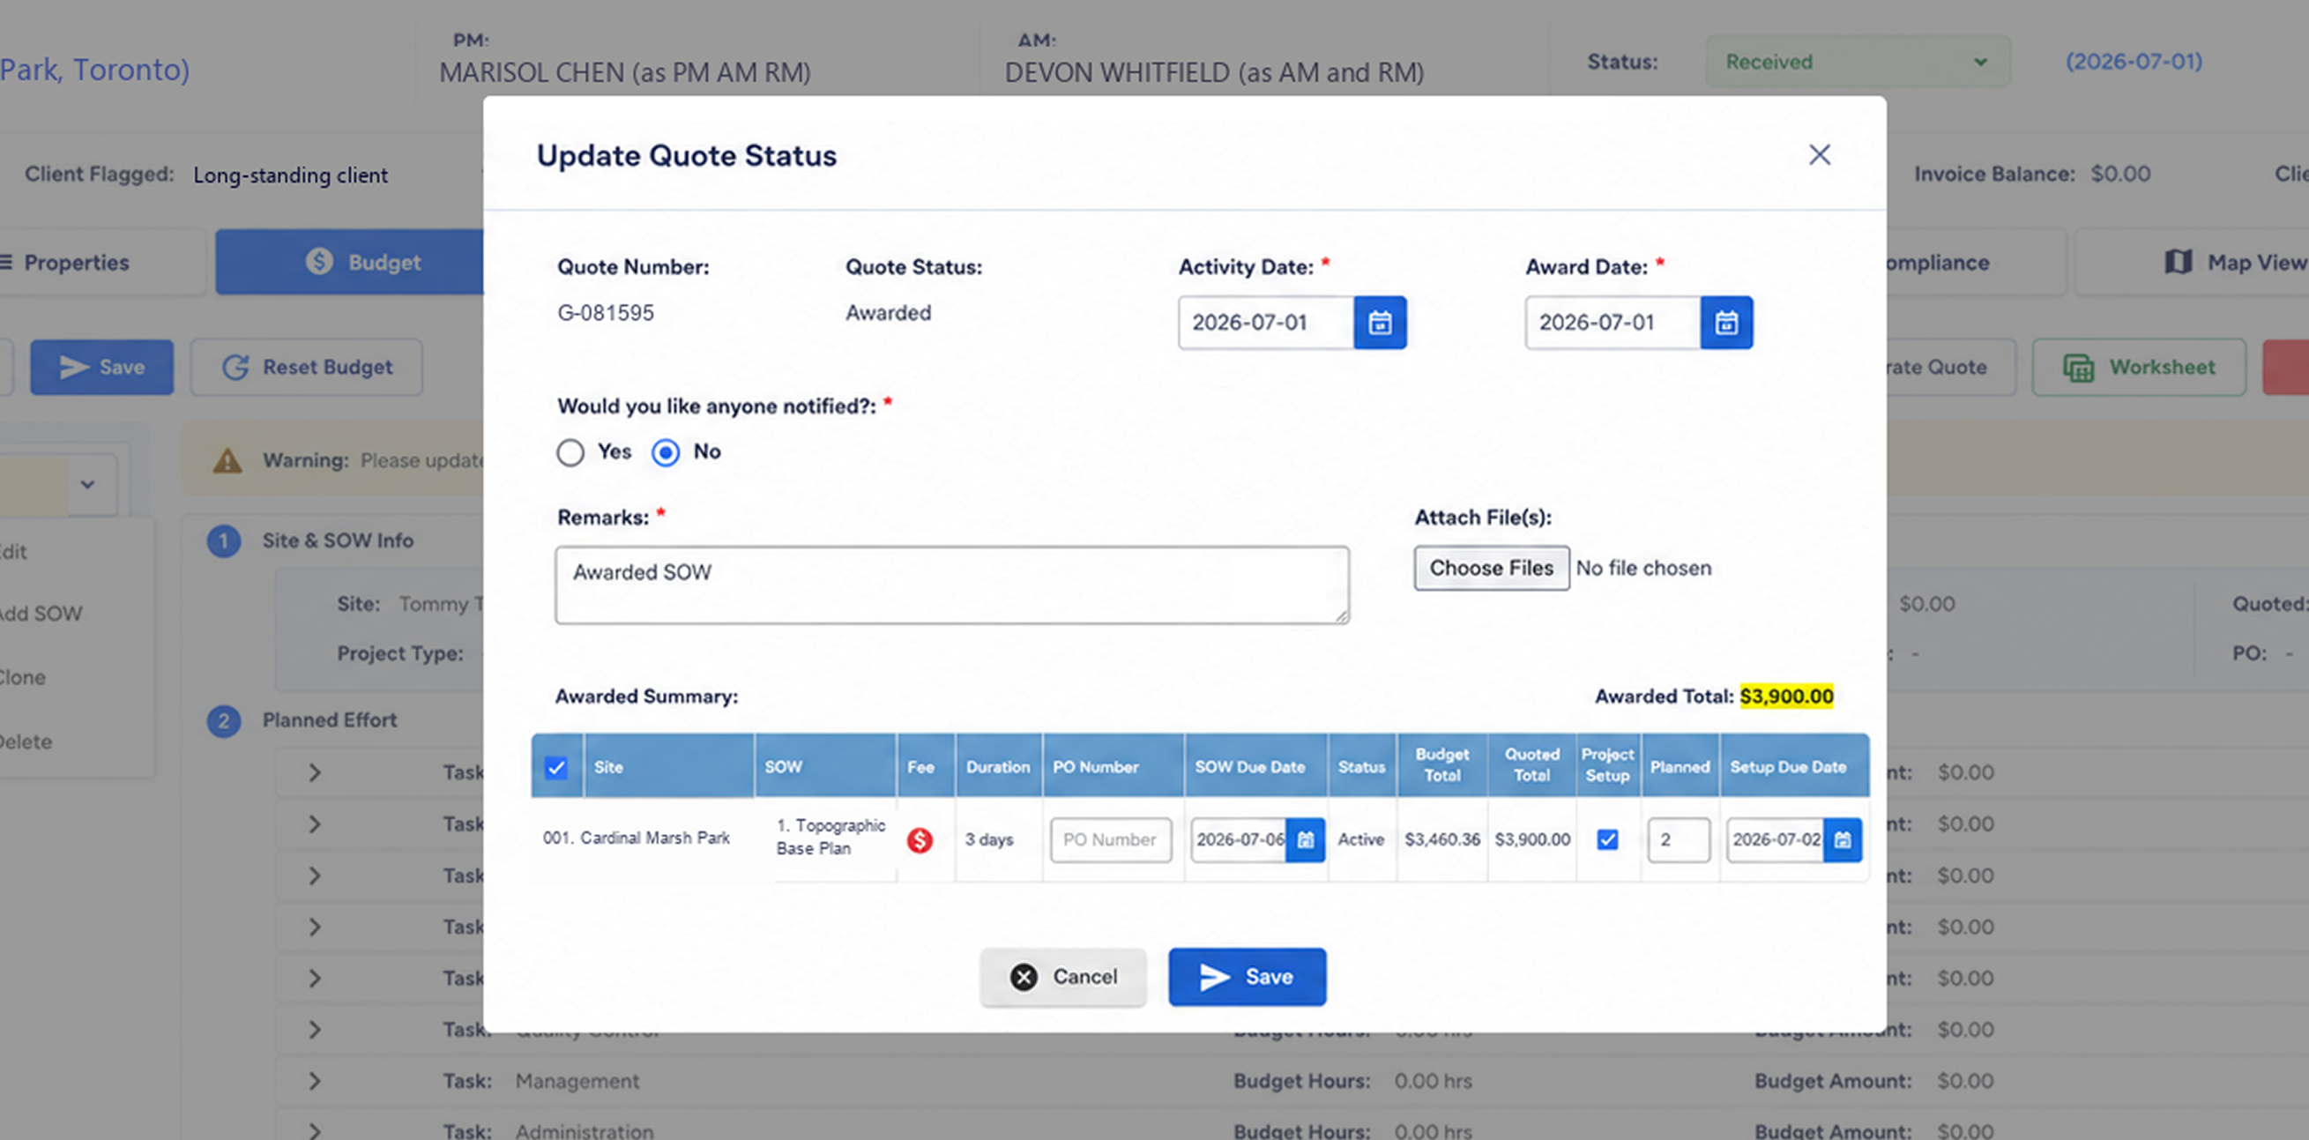Click Reset Budget button
The height and width of the screenshot is (1140, 2309).
[x=307, y=368]
